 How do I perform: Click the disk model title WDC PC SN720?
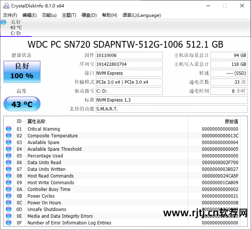click(x=125, y=44)
